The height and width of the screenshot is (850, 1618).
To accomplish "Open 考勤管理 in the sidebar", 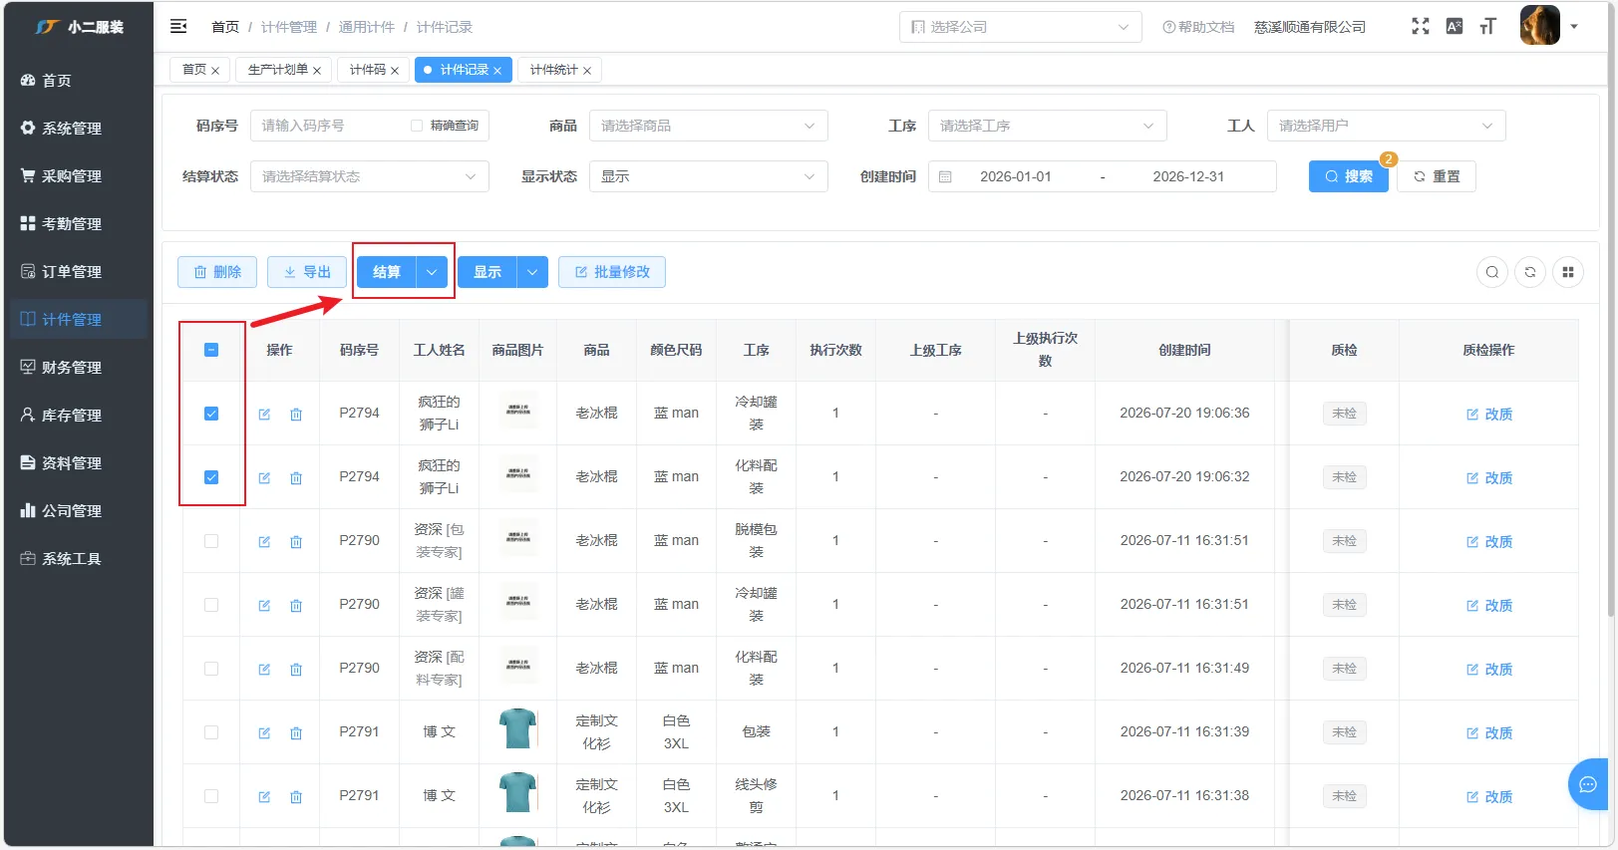I will tap(77, 223).
